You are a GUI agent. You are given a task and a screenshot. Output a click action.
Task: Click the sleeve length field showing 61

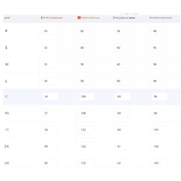click(x=123, y=146)
